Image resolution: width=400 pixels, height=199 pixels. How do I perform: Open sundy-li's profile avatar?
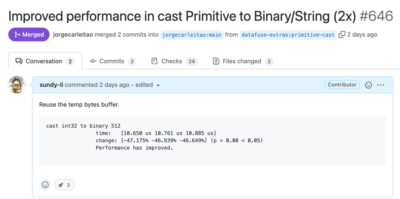pyautogui.click(x=17, y=85)
